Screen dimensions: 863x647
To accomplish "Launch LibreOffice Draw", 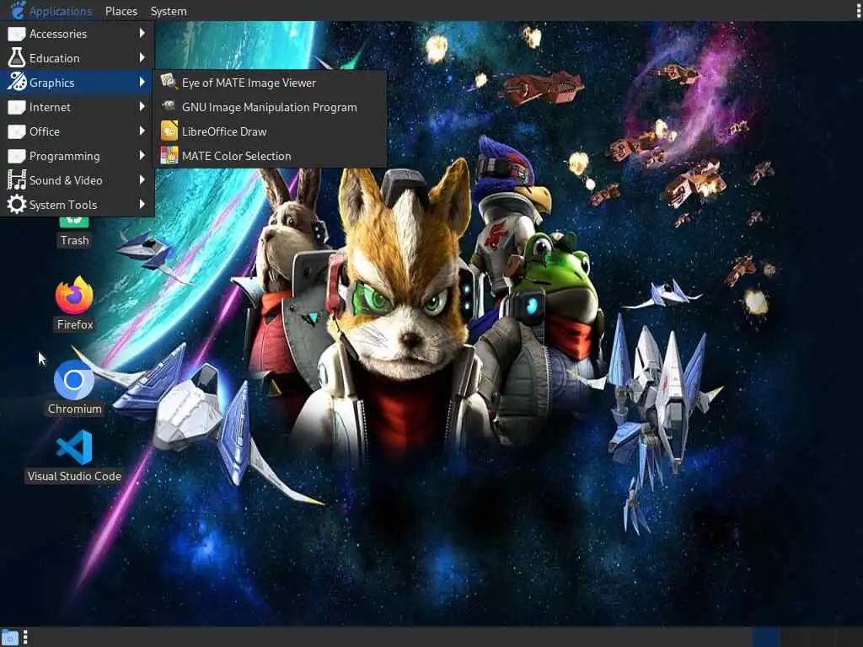I will (x=270, y=131).
